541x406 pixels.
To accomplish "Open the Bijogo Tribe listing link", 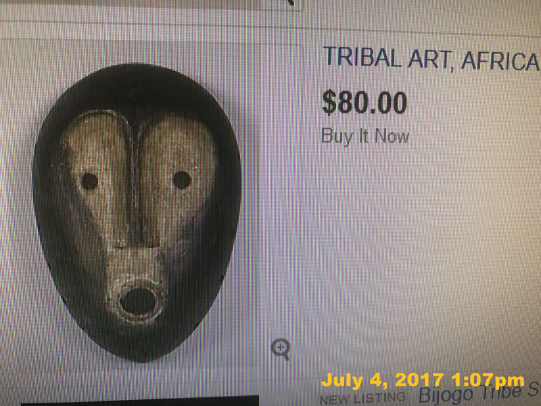I will [x=479, y=394].
